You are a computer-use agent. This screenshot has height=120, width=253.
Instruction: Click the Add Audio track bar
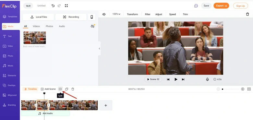[45, 114]
